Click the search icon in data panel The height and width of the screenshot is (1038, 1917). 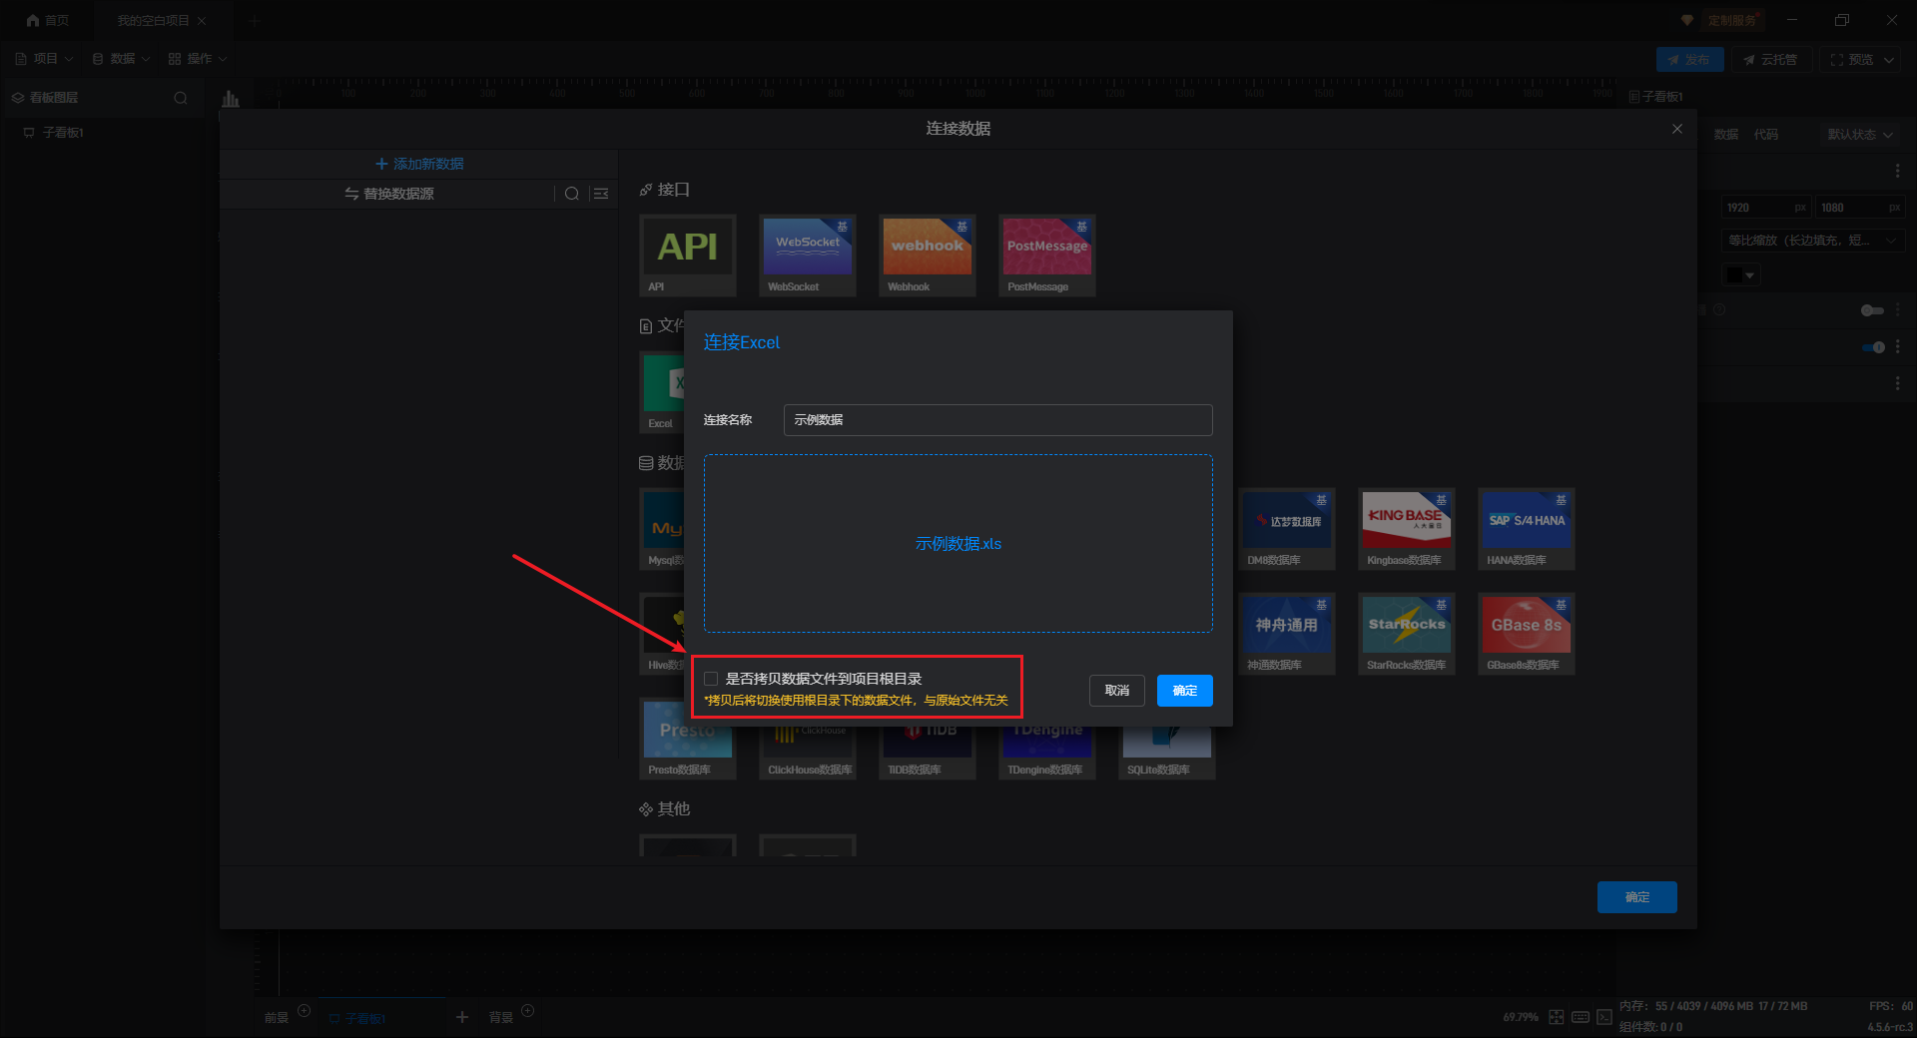572,194
